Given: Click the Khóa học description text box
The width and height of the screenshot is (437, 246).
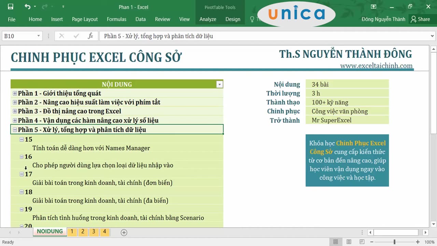Looking at the screenshot, I should (x=347, y=160).
